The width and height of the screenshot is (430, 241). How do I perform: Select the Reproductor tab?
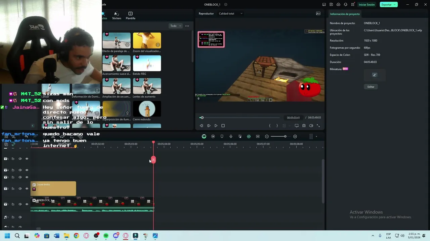206,13
